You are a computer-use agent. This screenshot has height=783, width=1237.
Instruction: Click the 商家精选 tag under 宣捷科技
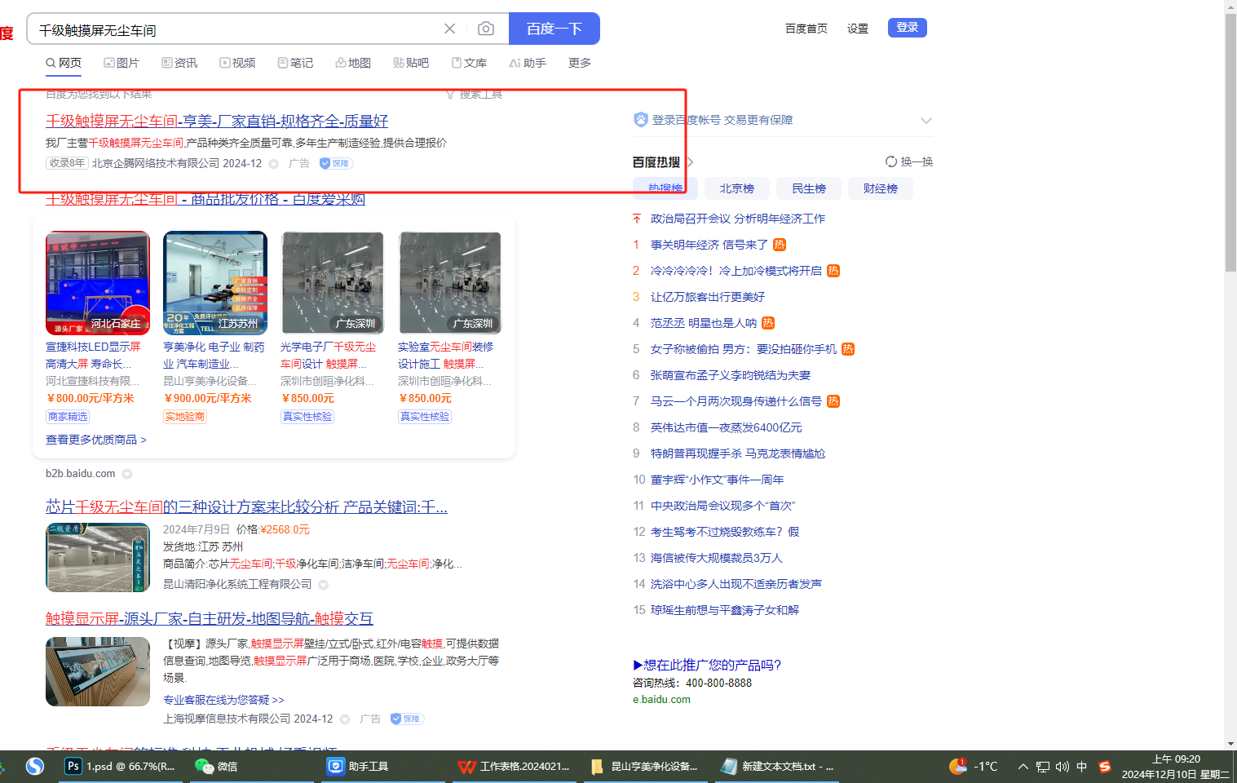[68, 417]
